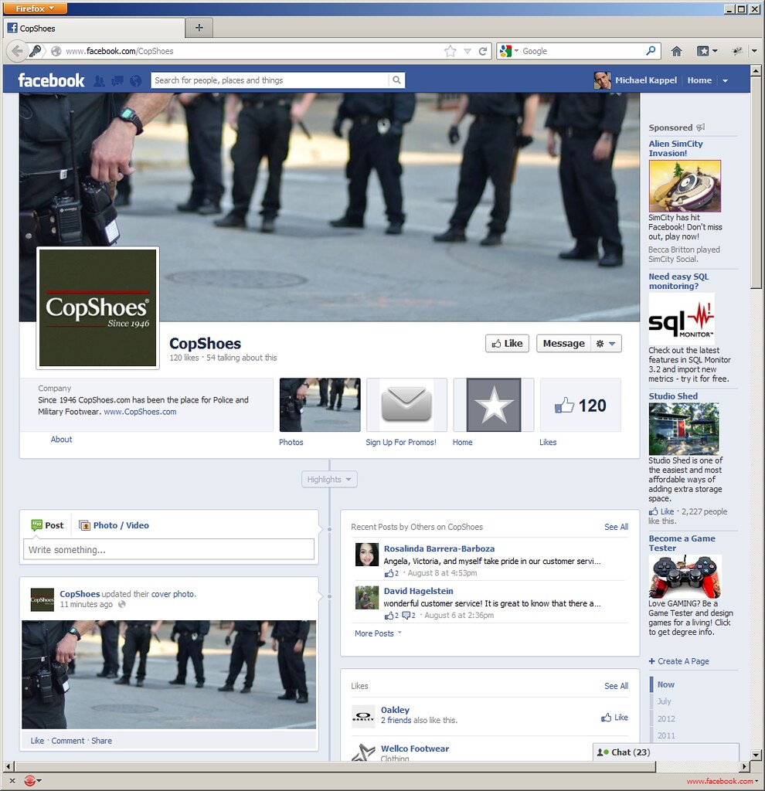Open David Hagelstein's profile link
This screenshot has width=765, height=791.
click(418, 591)
